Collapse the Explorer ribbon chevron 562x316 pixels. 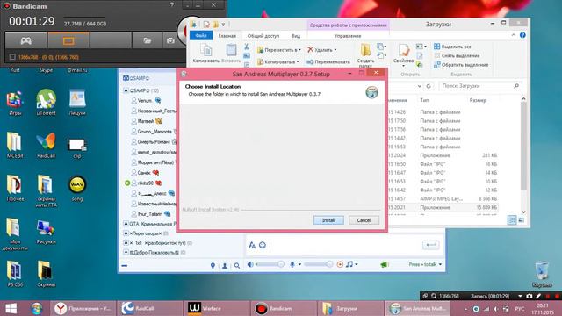coord(513,35)
